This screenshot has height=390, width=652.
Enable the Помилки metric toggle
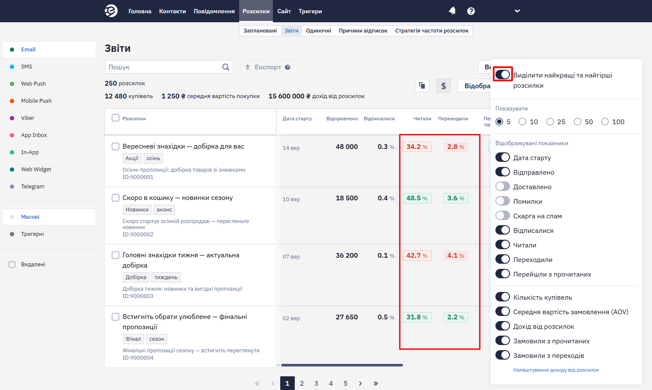(x=503, y=201)
